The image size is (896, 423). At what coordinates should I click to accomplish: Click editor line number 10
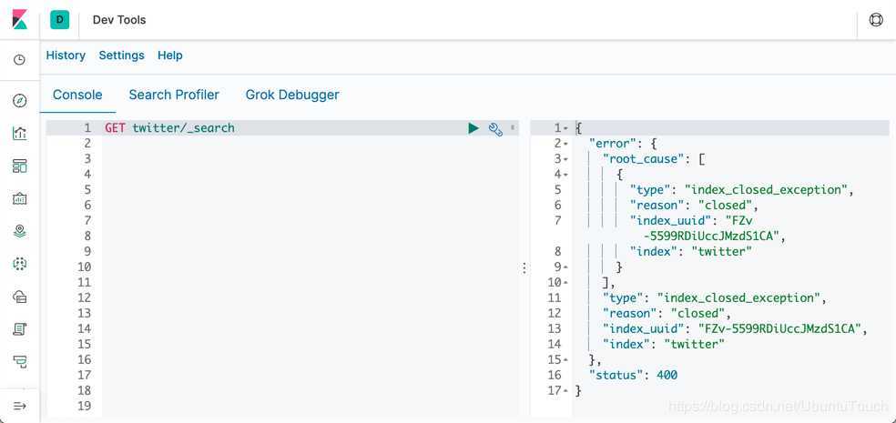pyautogui.click(x=84, y=267)
